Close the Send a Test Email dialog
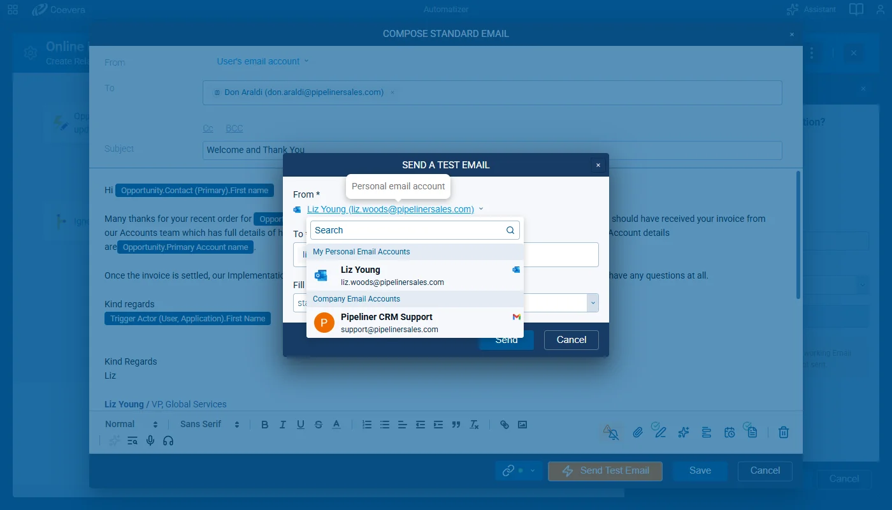 pos(598,165)
